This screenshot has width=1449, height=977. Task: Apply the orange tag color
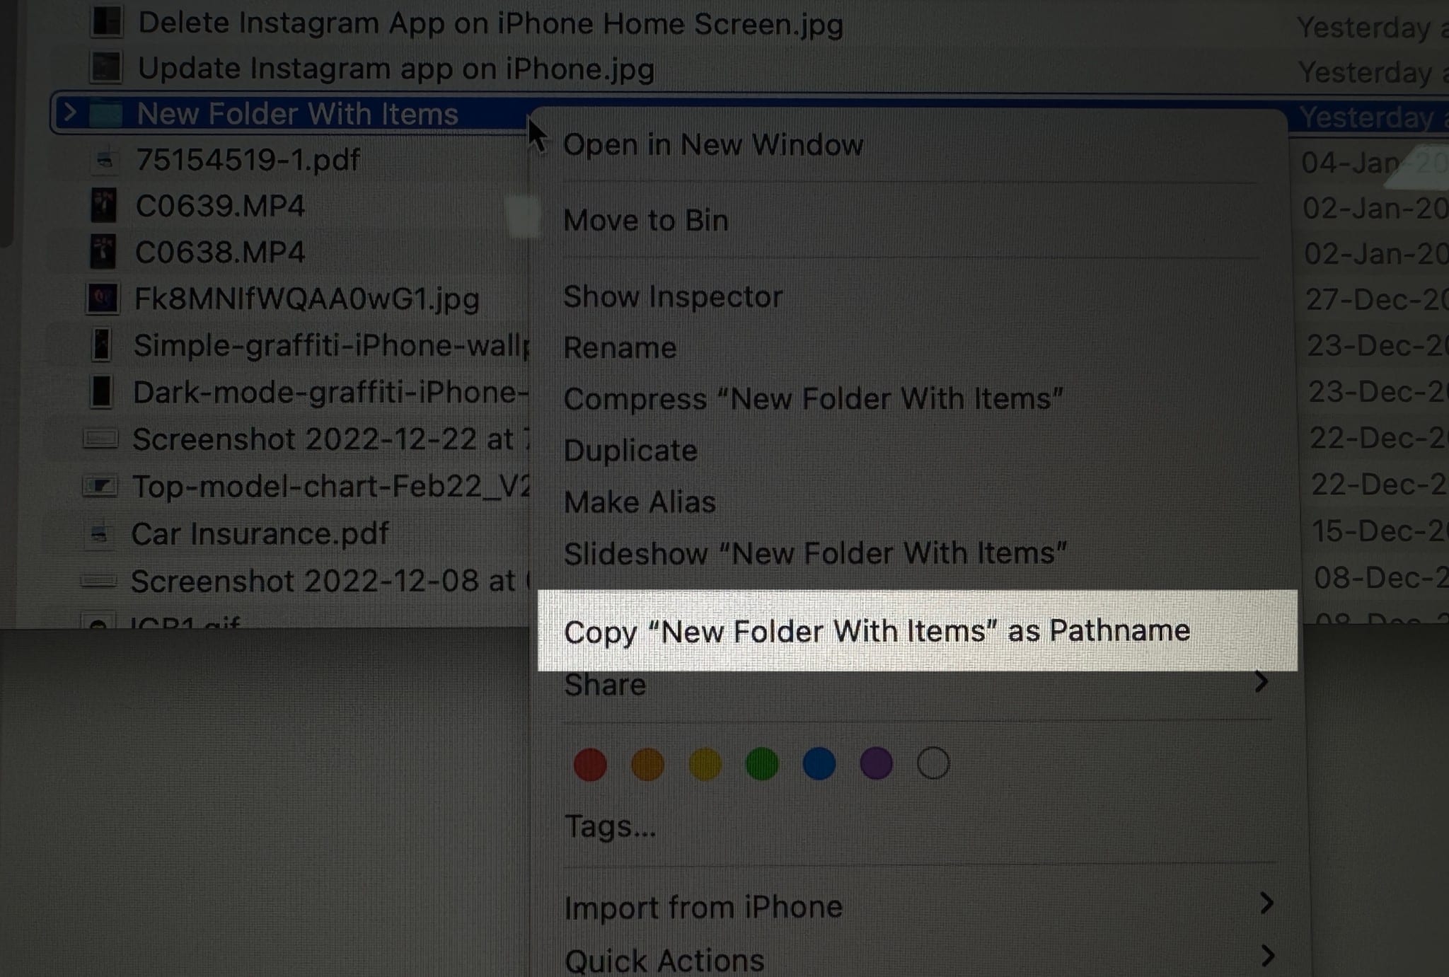point(647,765)
